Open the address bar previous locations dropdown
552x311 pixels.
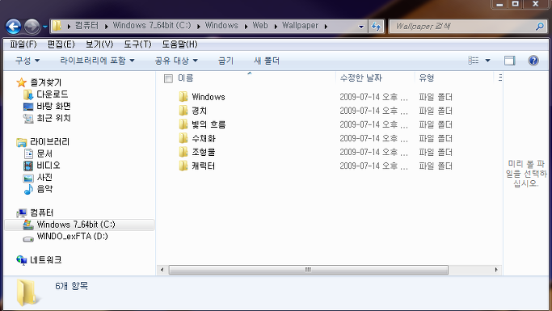[361, 27]
